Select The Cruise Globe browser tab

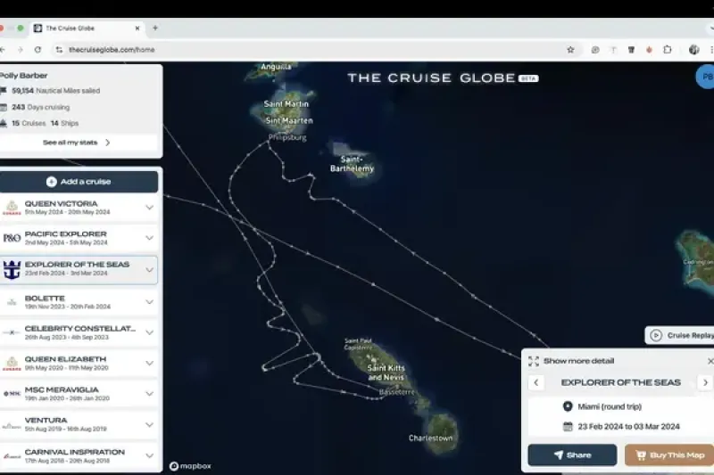click(x=87, y=29)
